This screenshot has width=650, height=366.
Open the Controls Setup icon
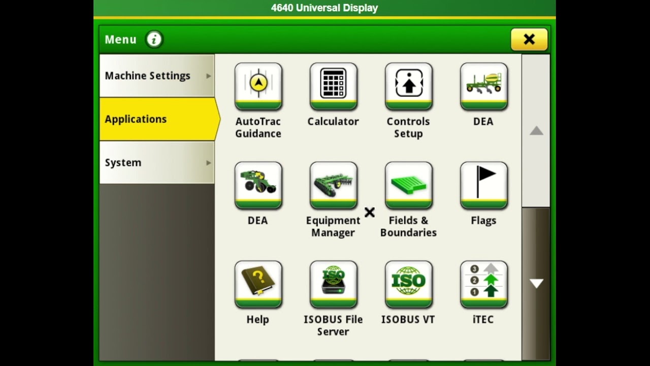408,86
